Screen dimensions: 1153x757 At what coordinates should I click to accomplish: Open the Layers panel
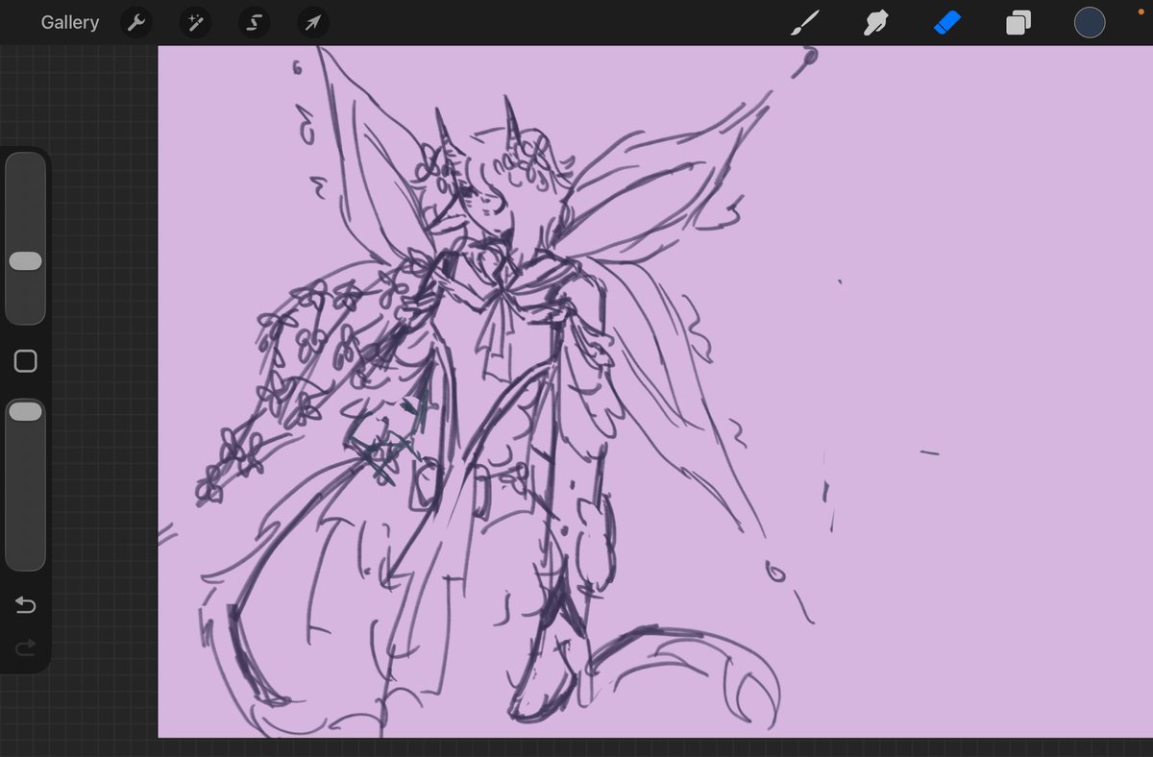(x=1018, y=22)
